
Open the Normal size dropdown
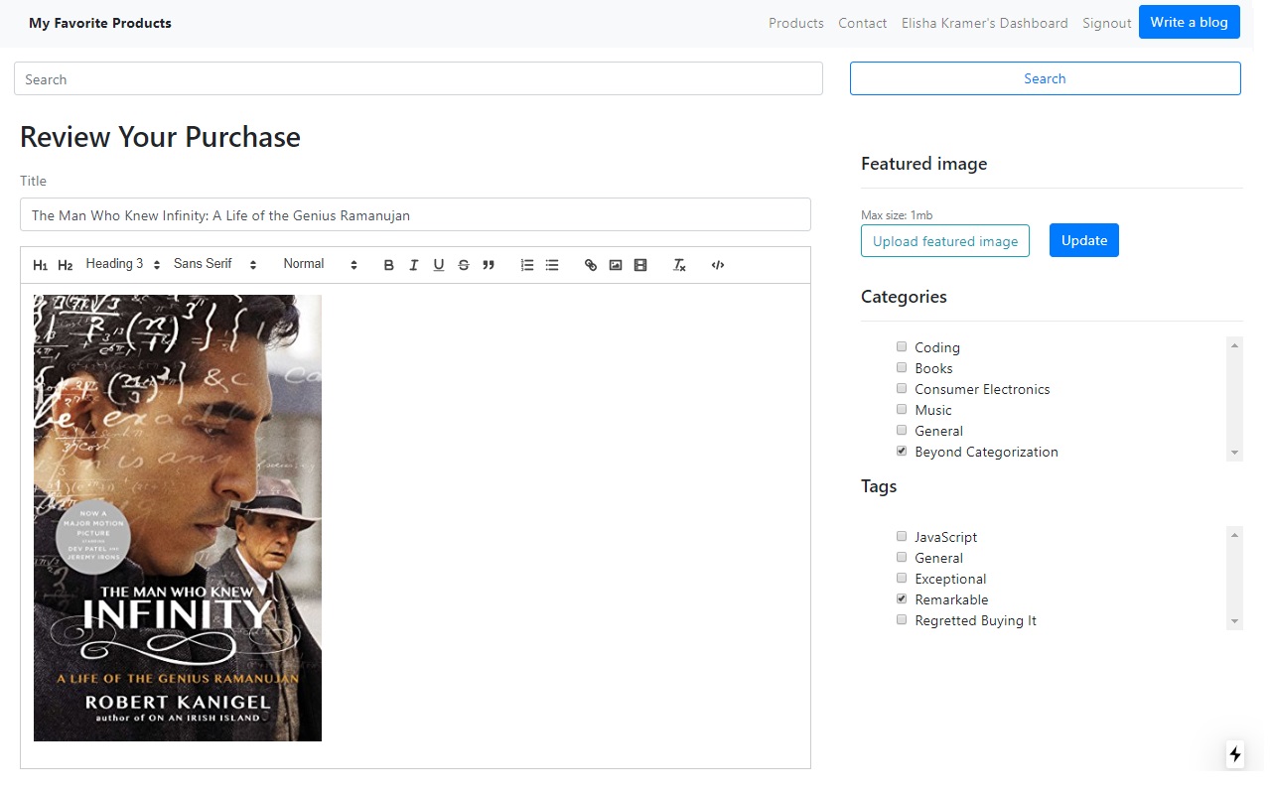(320, 264)
